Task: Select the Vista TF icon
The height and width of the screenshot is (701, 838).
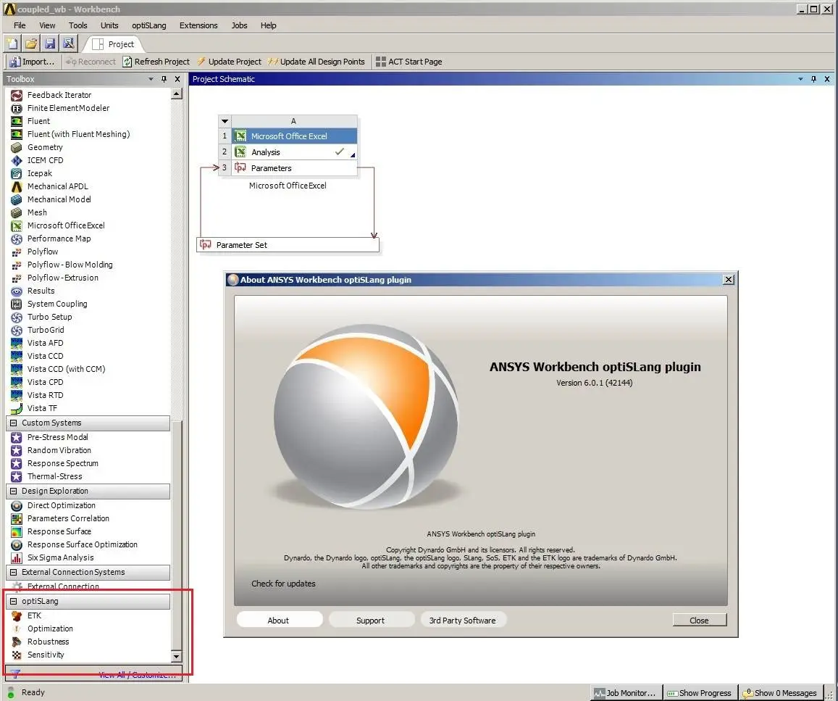Action: [17, 409]
